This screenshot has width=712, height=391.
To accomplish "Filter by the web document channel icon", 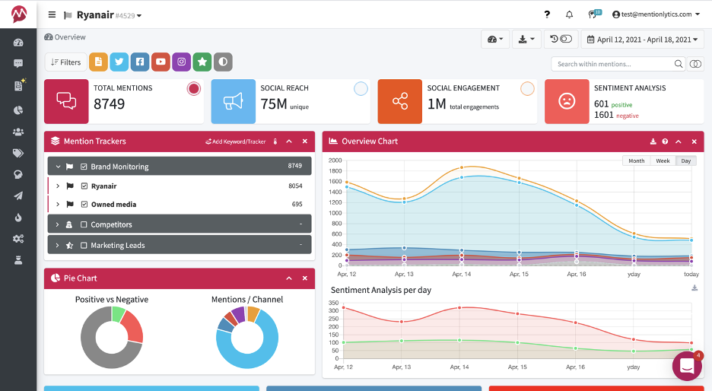I will (99, 62).
